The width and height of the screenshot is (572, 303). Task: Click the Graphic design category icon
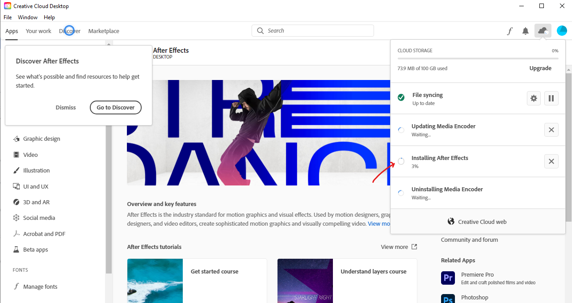17,139
